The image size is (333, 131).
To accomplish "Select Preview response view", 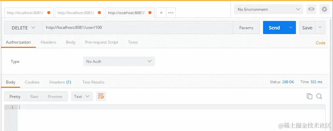I will [55, 97].
